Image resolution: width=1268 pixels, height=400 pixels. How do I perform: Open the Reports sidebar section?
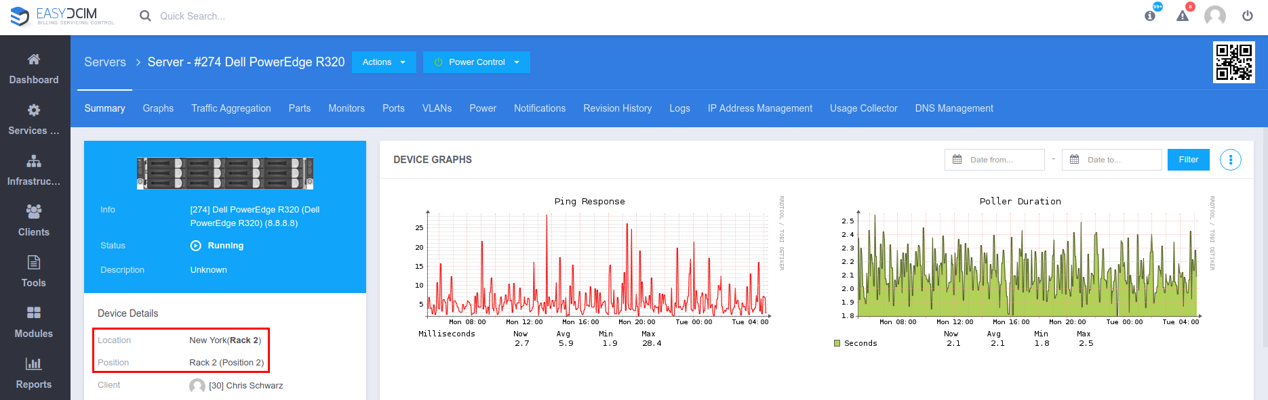click(34, 374)
